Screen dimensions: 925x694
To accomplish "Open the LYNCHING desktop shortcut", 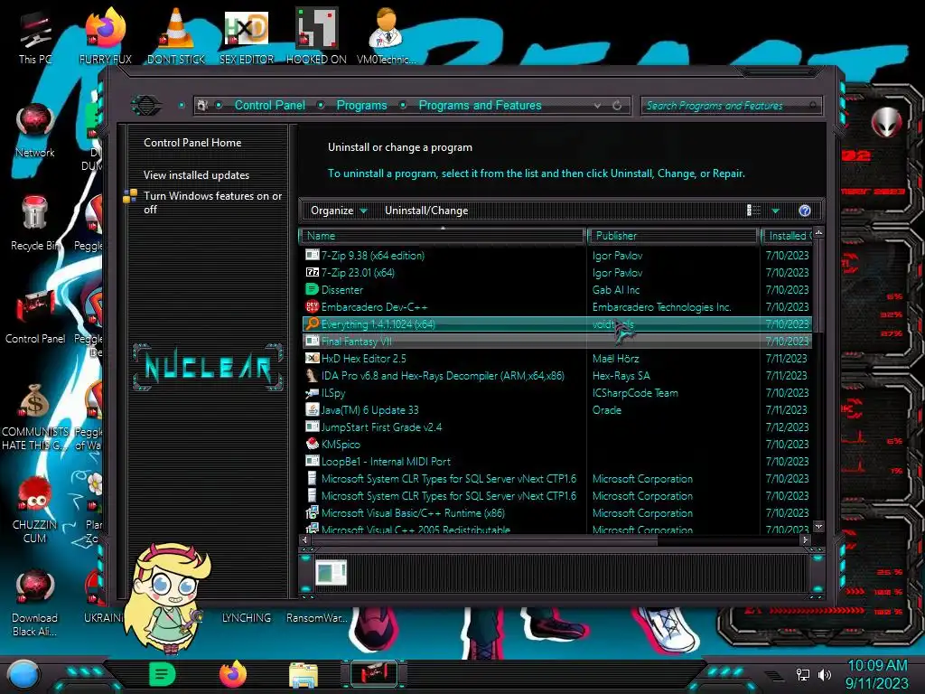I will pos(246,618).
